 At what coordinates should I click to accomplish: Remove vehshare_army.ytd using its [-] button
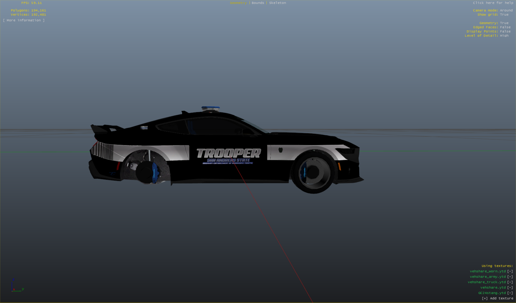point(510,277)
